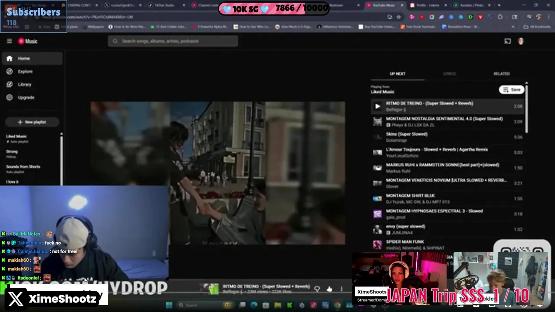Click the Up Next queue scrollbar
555x312 pixels.
[x=526, y=108]
